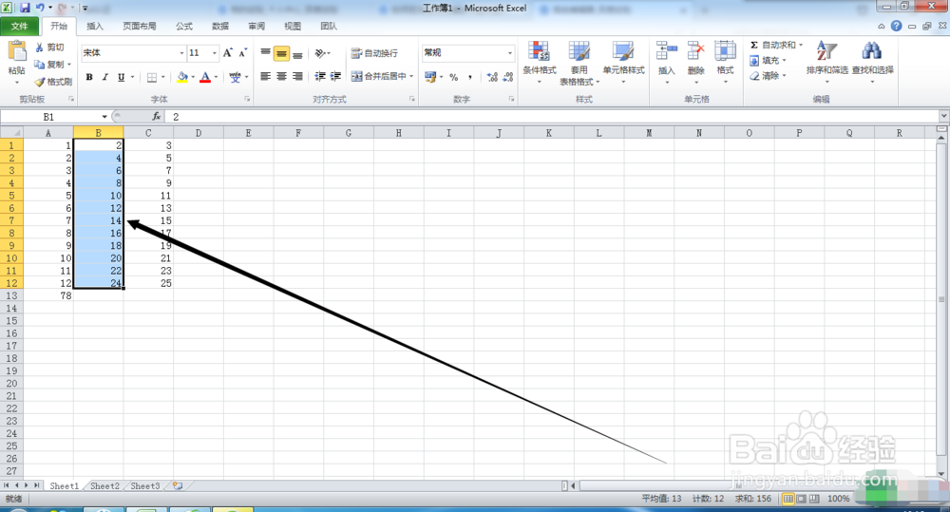Open Merge and Center dropdown arrow

pyautogui.click(x=411, y=76)
